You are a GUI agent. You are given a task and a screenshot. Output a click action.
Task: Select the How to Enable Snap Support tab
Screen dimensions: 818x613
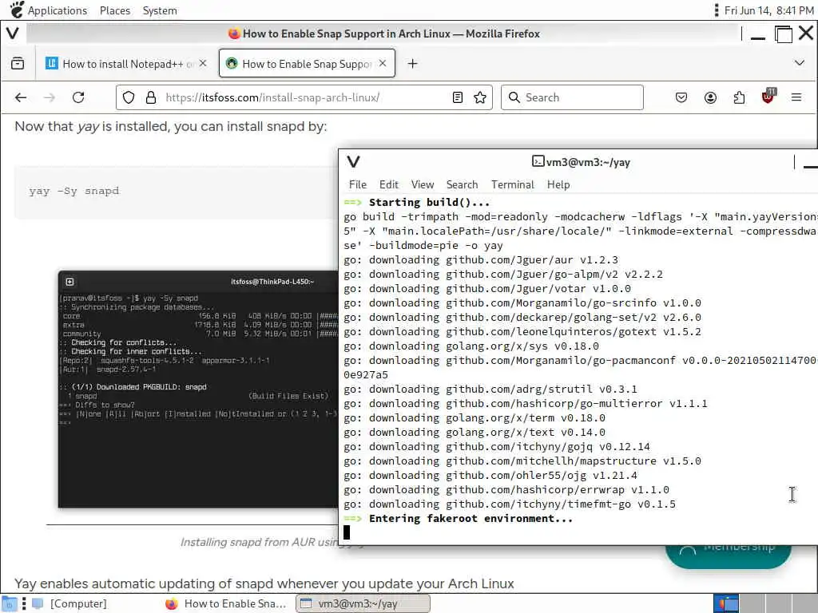coord(307,64)
